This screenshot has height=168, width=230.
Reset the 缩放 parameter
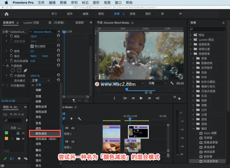click(x=59, y=36)
